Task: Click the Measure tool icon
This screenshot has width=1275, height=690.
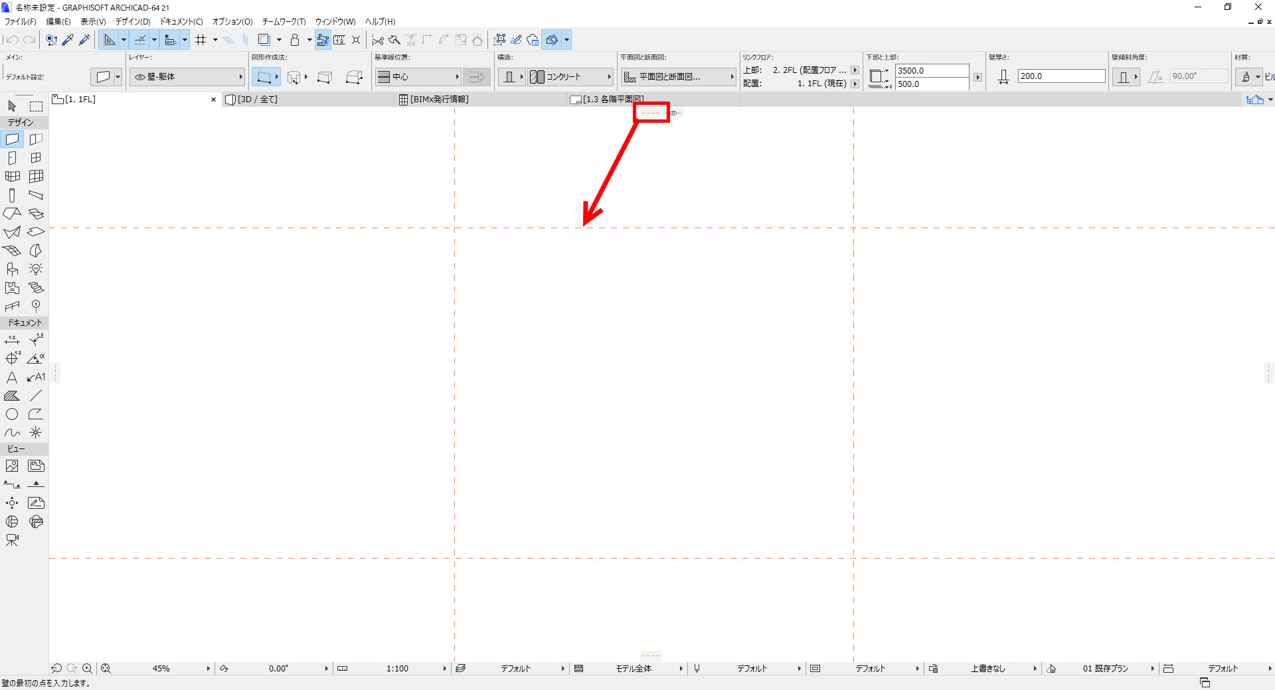Action: point(339,40)
